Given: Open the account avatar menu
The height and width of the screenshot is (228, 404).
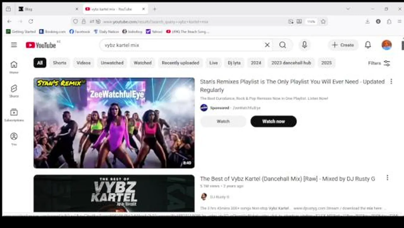Looking at the screenshot, I should tap(387, 45).
